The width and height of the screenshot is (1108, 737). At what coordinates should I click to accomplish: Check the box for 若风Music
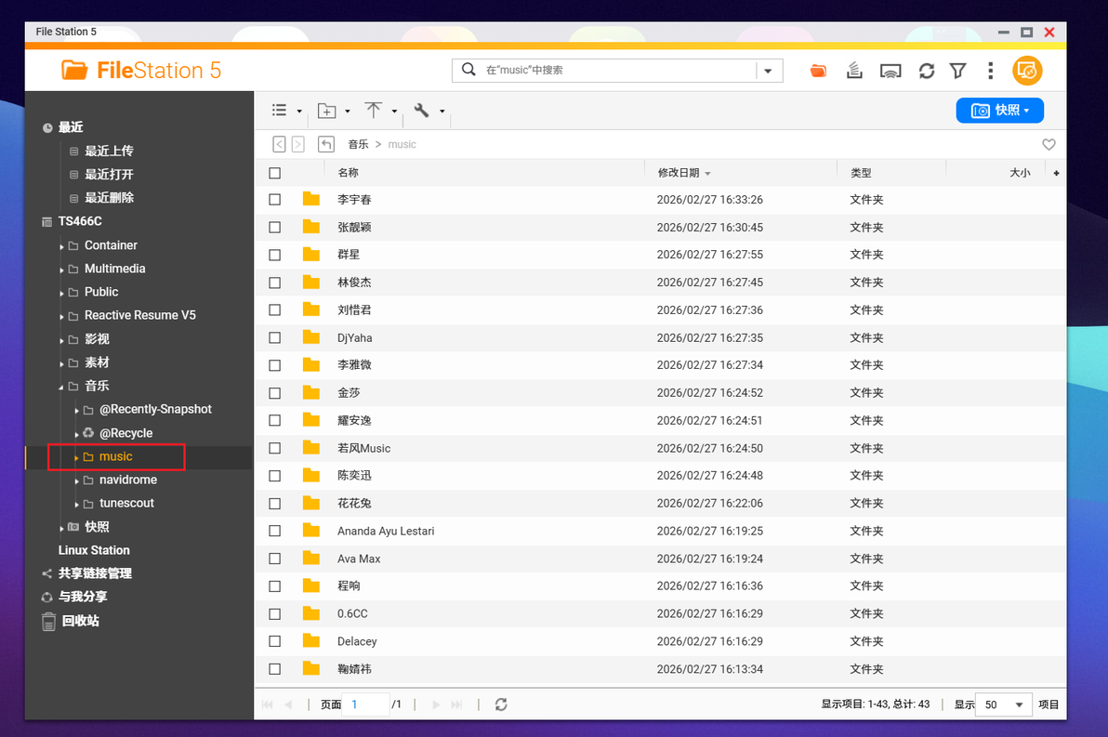pyautogui.click(x=275, y=448)
